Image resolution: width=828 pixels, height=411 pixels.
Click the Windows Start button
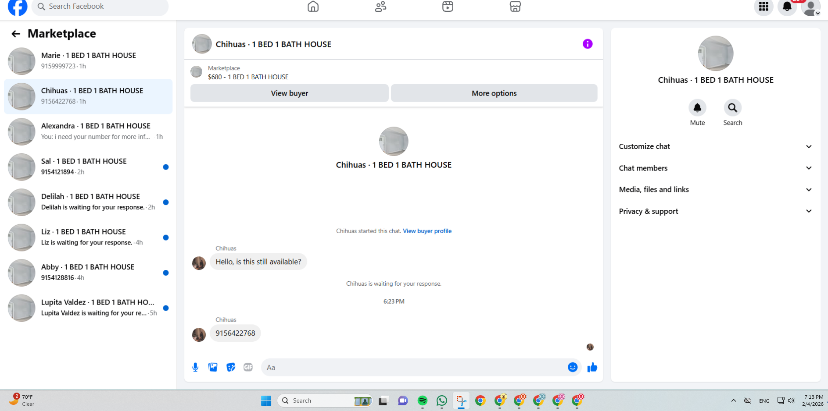click(x=266, y=400)
